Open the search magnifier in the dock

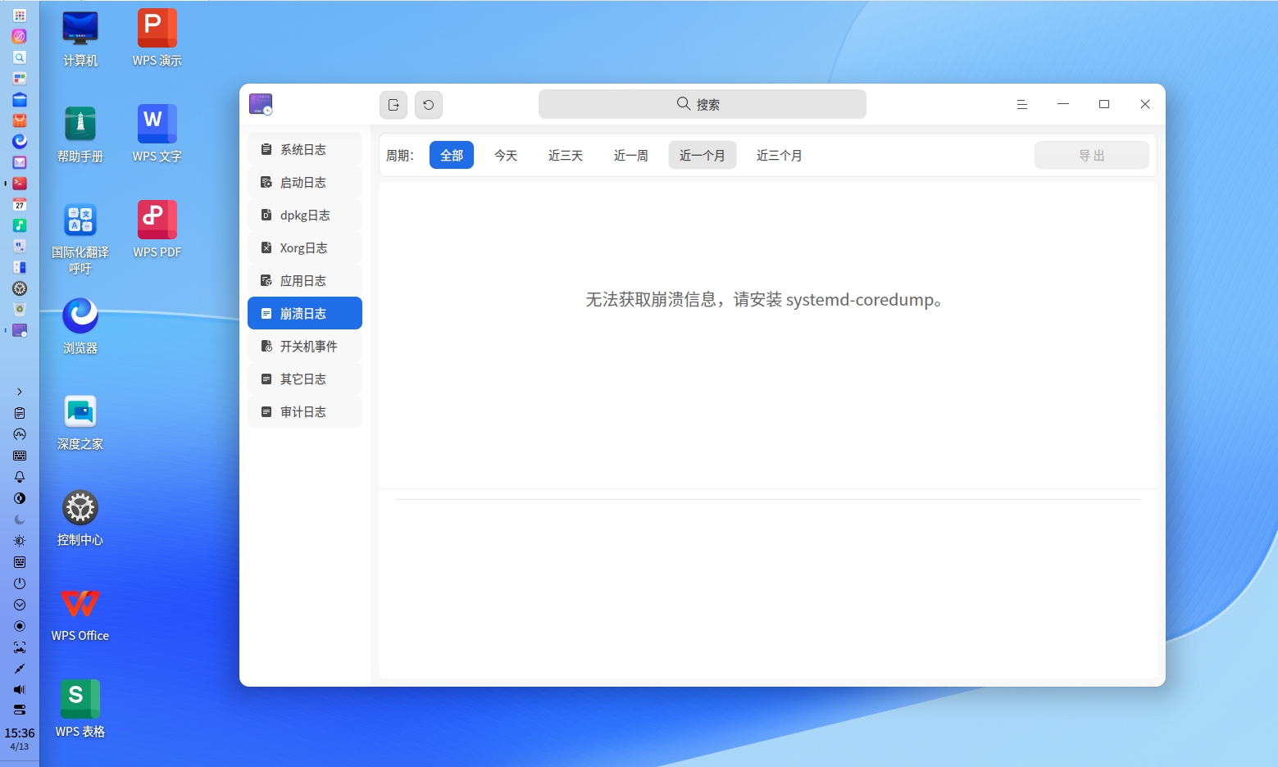click(20, 57)
